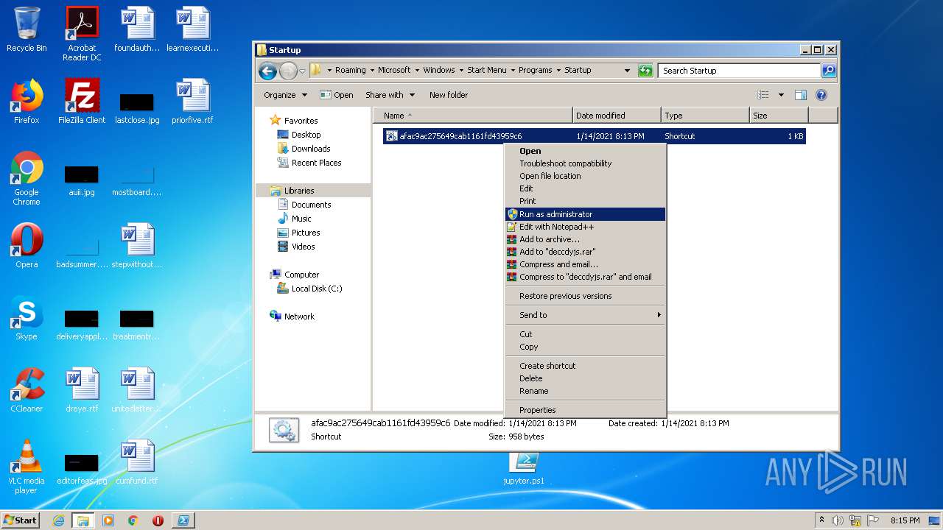This screenshot has width=943, height=530.
Task: Launch Acrobat Reader DC from desktop
Action: [82, 34]
